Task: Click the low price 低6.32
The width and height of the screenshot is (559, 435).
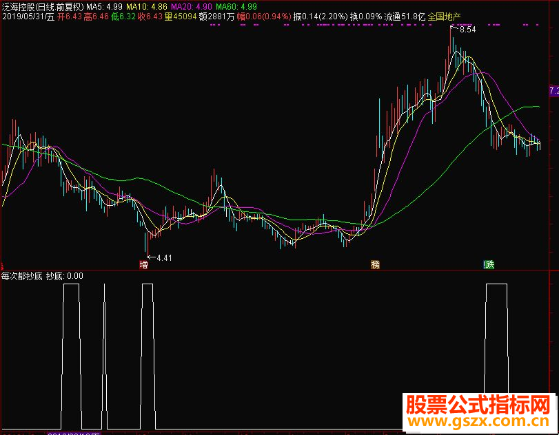Action: pos(123,17)
